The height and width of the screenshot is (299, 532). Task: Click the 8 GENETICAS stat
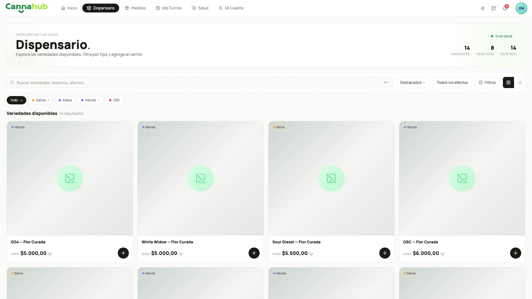click(x=485, y=50)
